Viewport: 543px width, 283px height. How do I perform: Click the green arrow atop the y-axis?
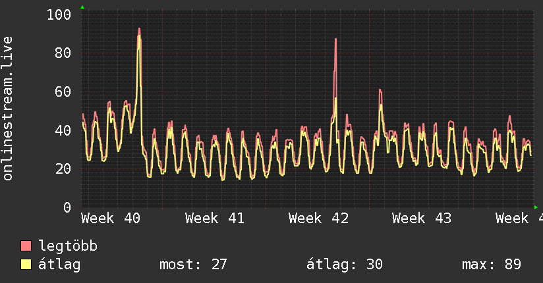tap(82, 7)
